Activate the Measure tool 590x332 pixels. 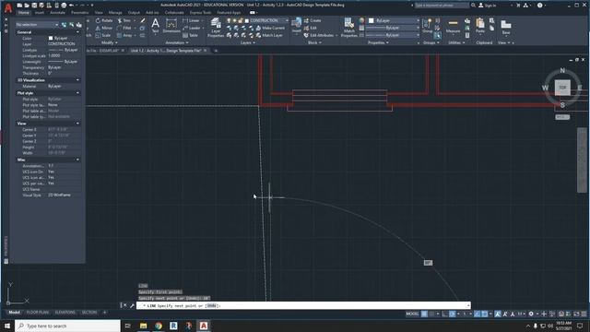pos(453,26)
